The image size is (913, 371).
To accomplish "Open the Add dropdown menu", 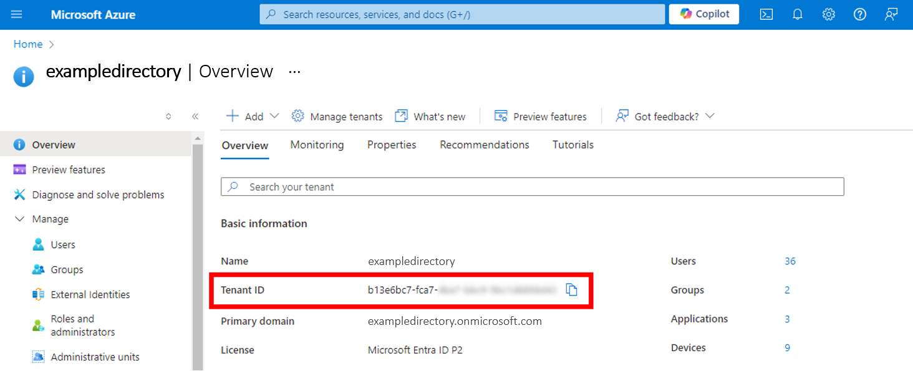I will [253, 116].
